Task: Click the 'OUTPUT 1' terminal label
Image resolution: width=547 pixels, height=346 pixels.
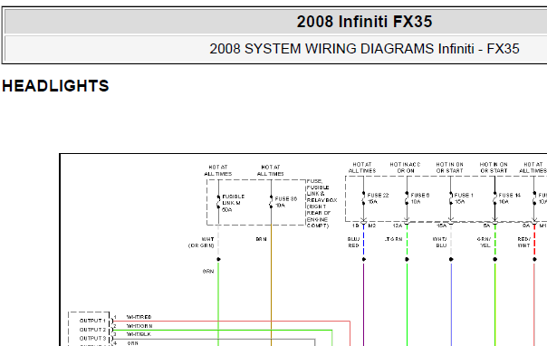Action: point(92,321)
